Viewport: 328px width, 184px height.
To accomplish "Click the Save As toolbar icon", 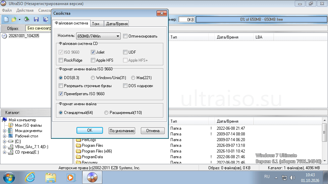I will 46,19.
